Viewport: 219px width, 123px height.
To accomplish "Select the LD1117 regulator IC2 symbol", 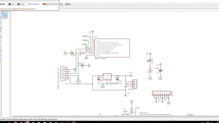I will pyautogui.click(x=107, y=77).
